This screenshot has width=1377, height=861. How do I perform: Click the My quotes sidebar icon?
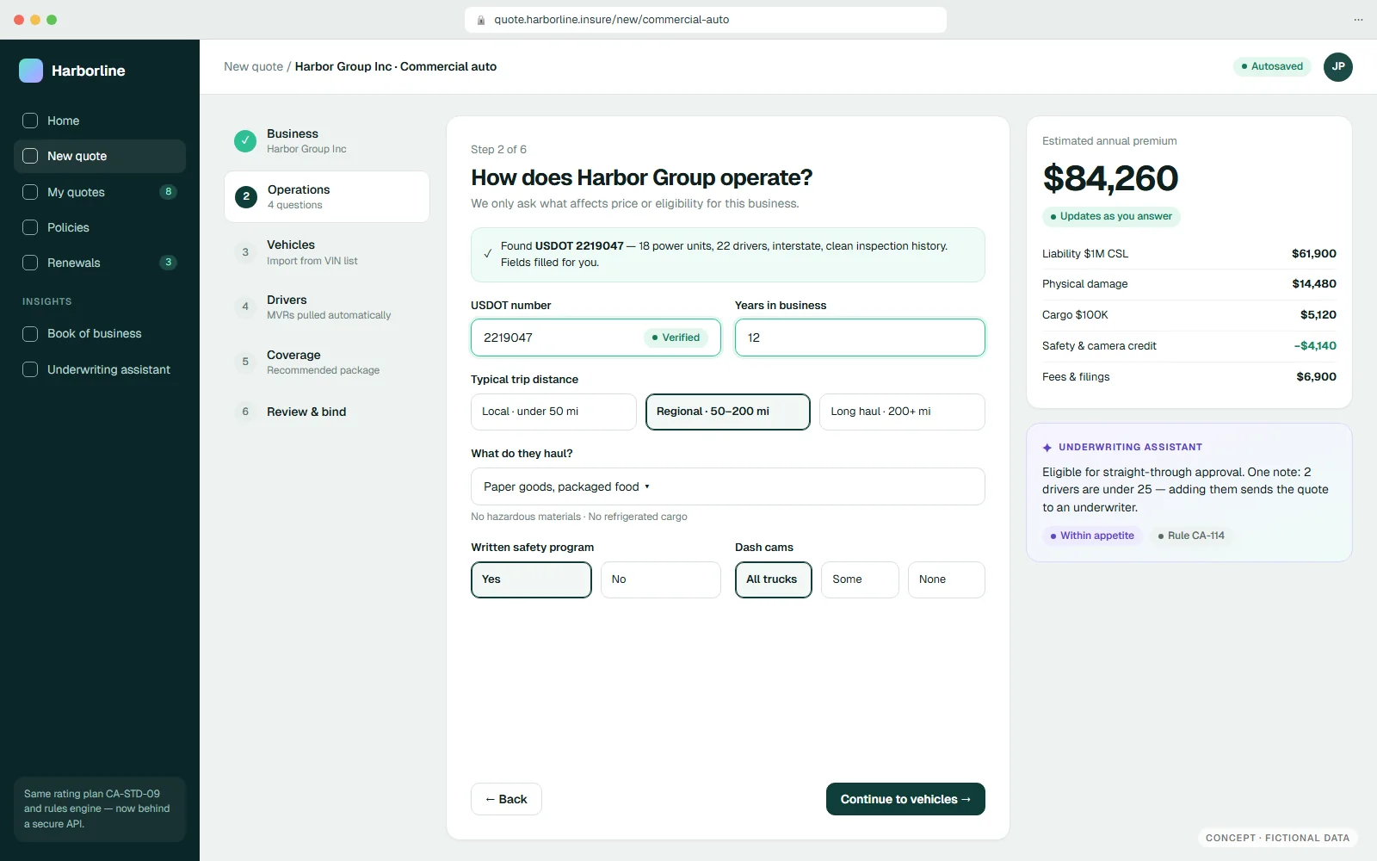(x=30, y=192)
